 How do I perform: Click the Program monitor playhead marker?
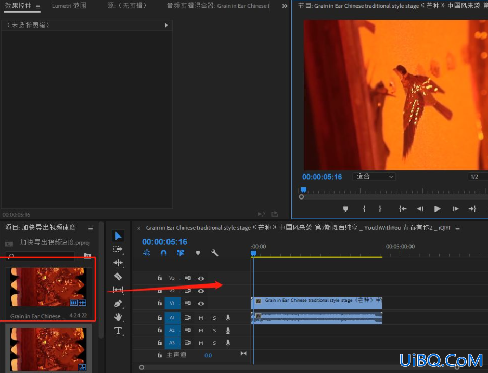click(303, 190)
